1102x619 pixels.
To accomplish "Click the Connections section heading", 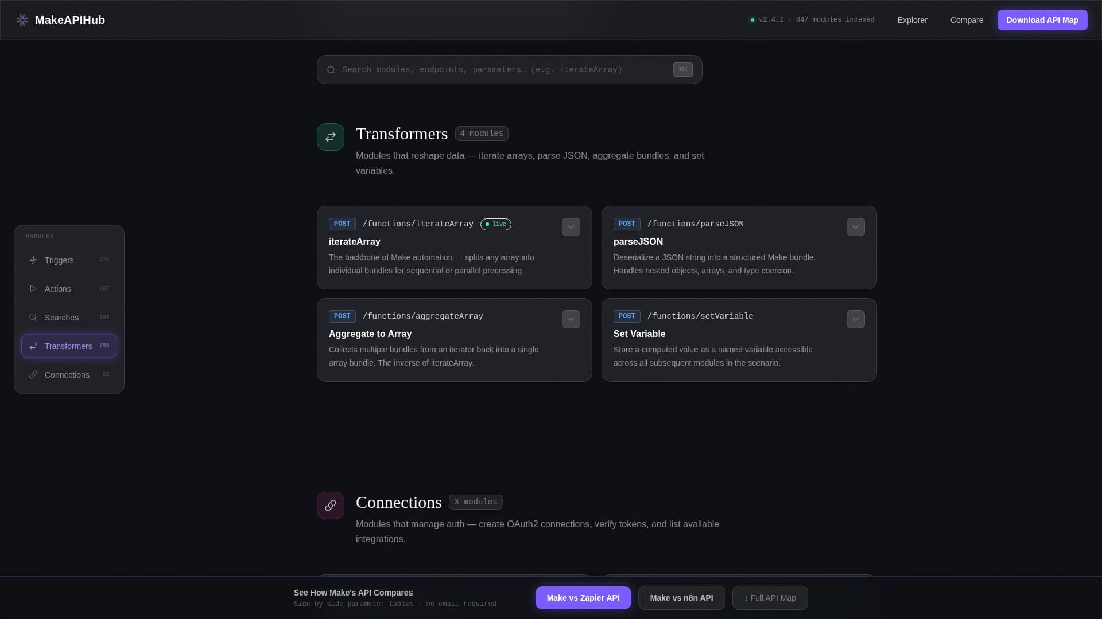I will coord(399,502).
